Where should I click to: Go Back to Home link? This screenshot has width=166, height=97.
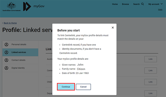coord(10,23)
